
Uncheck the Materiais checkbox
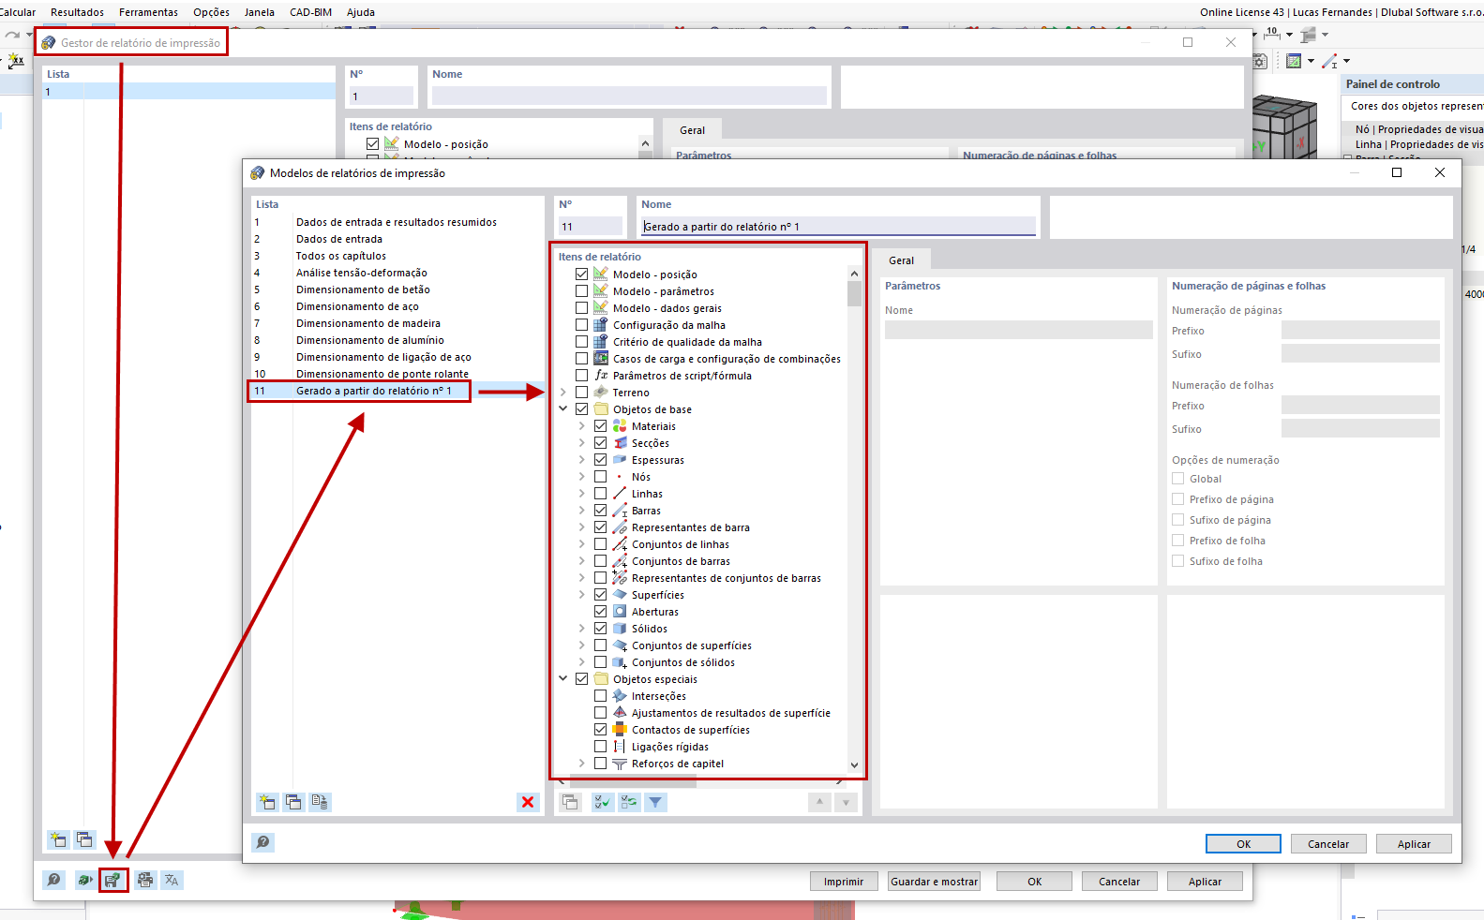click(x=601, y=426)
